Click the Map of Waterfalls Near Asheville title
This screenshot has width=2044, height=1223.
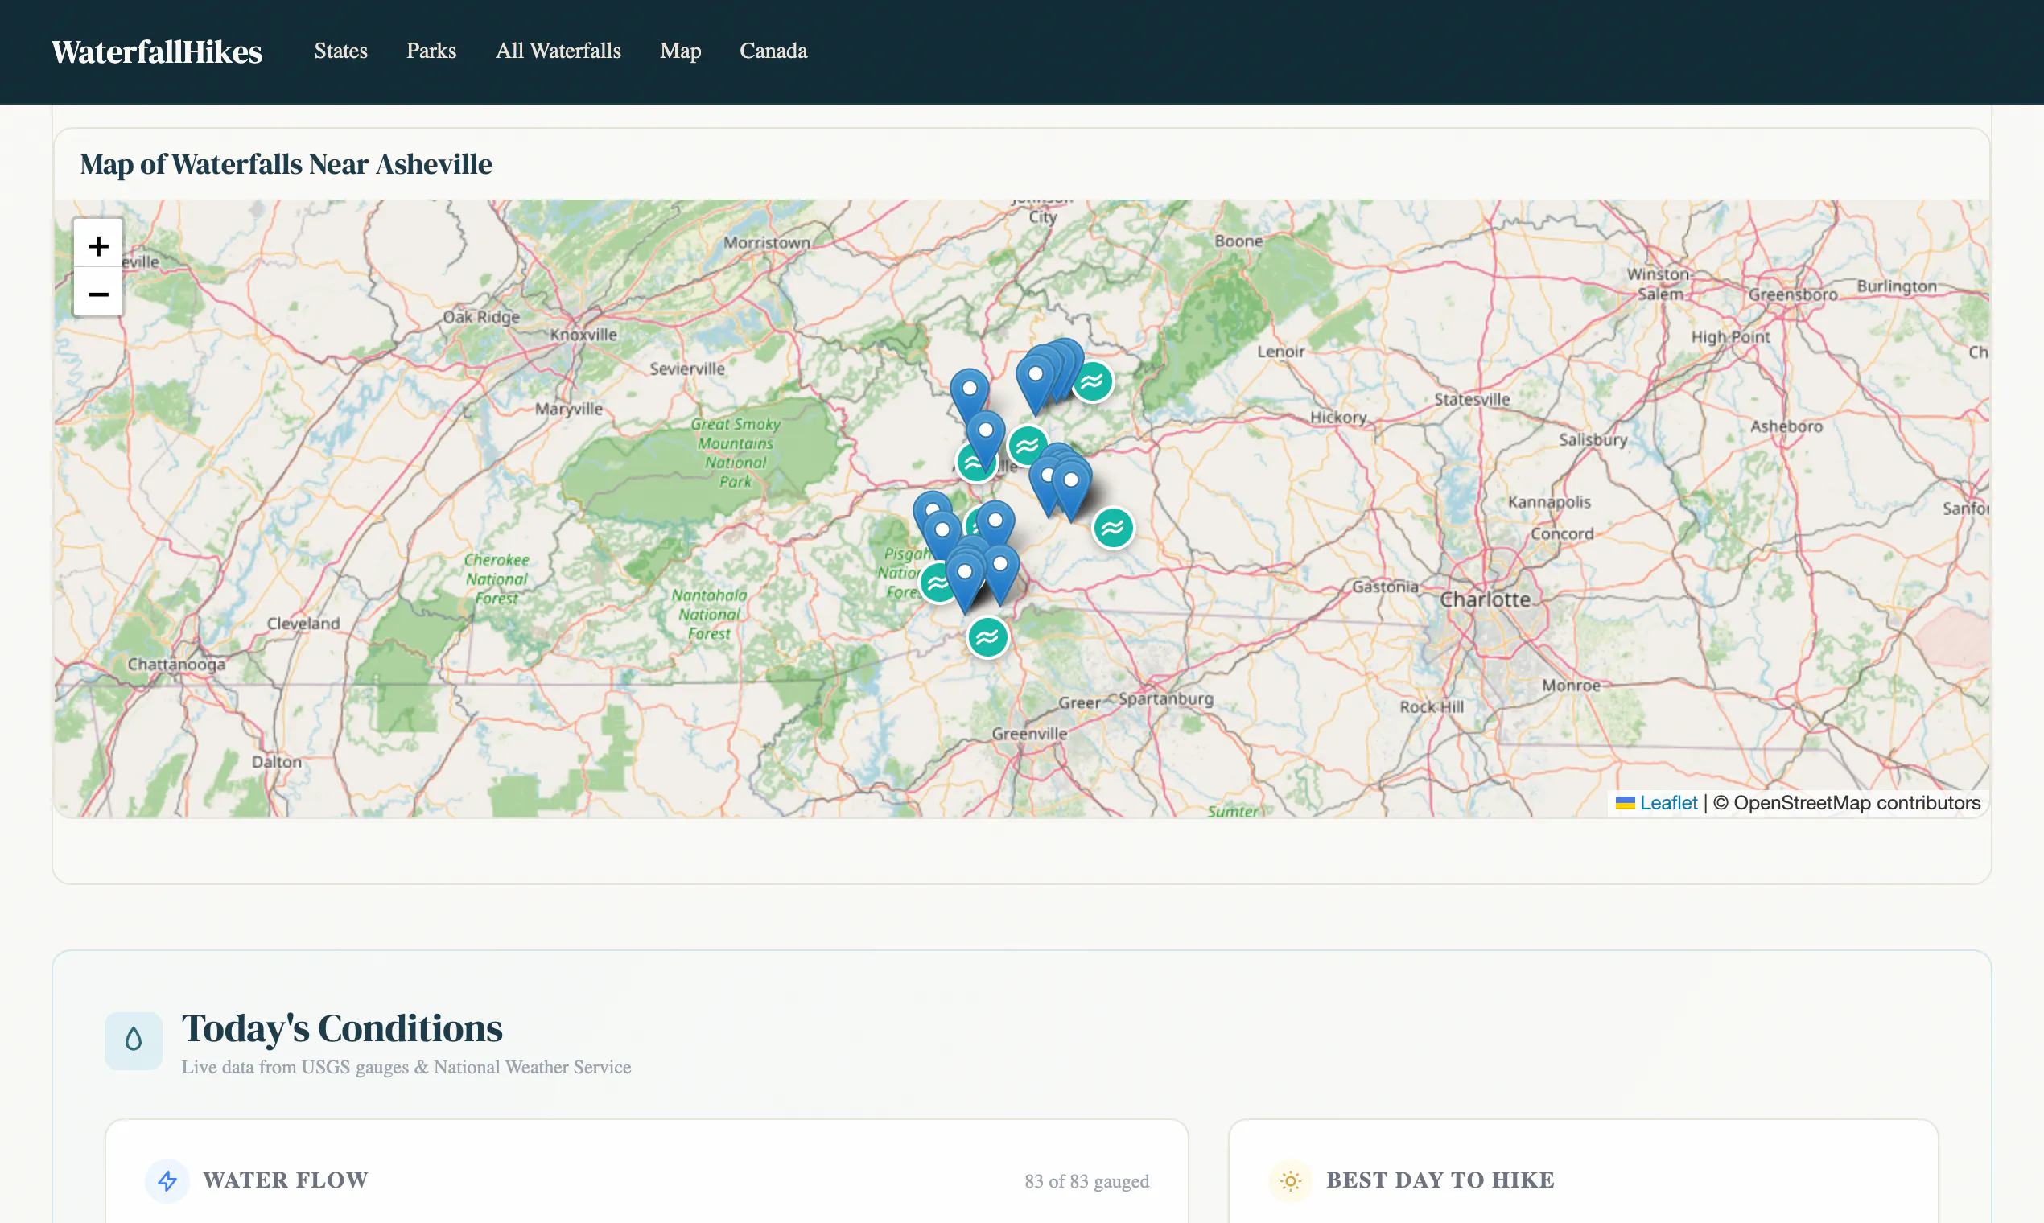tap(286, 164)
